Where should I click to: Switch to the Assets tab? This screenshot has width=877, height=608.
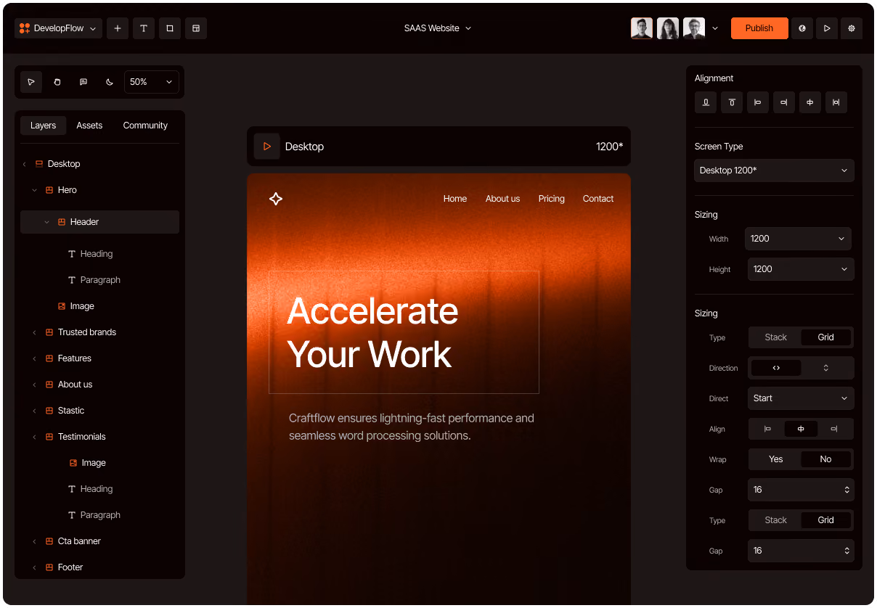pyautogui.click(x=89, y=126)
